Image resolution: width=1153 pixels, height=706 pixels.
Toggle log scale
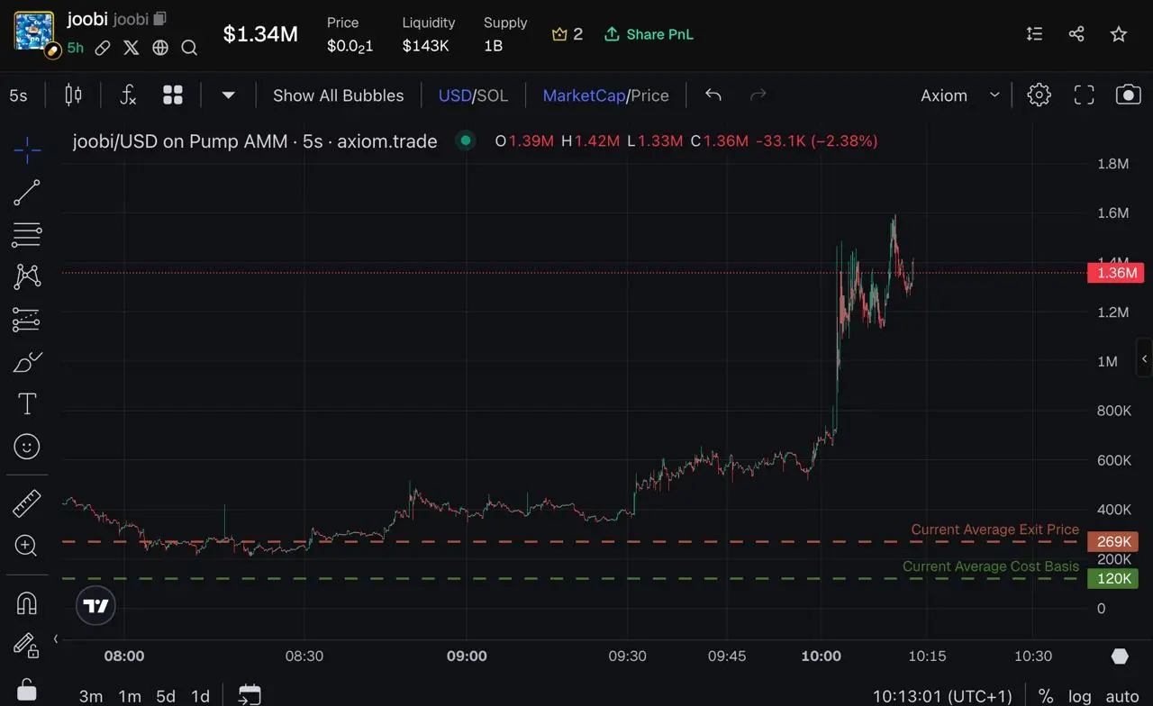click(x=1080, y=696)
